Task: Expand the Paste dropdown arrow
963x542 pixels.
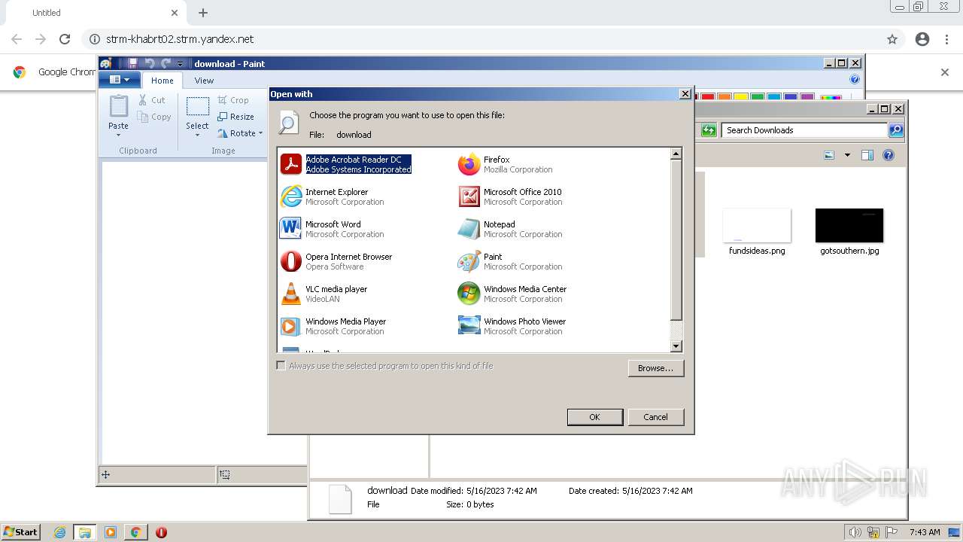Action: (118, 135)
